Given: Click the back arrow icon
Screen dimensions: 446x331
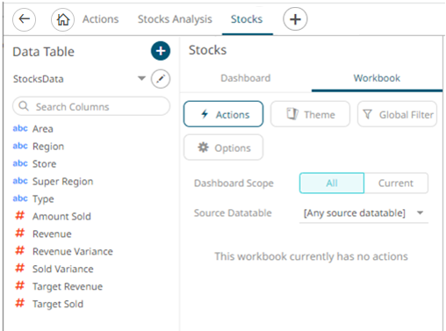Looking at the screenshot, I should (x=25, y=19).
